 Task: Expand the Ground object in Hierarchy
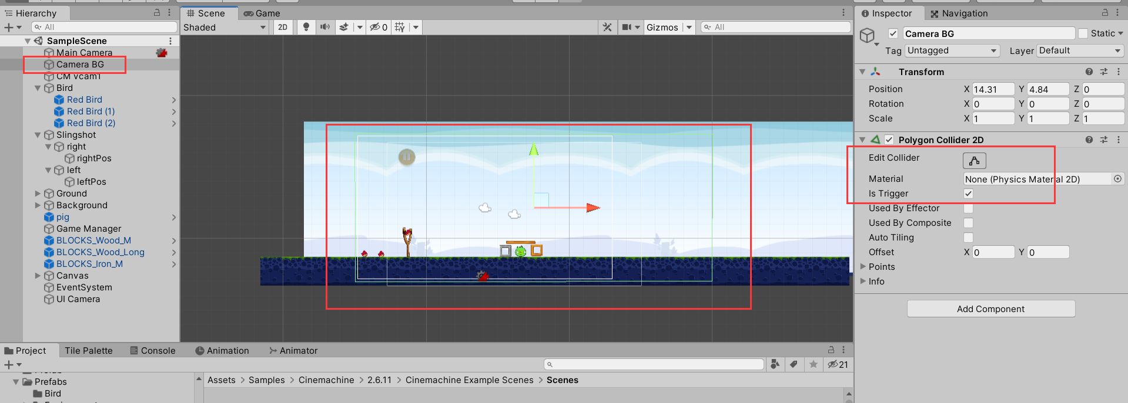coord(38,194)
